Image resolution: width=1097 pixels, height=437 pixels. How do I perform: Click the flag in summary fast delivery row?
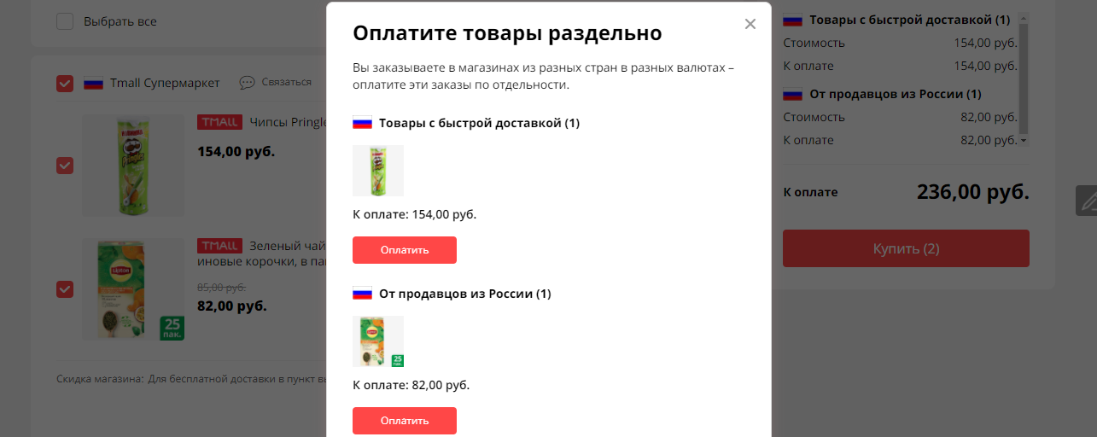[x=793, y=20]
